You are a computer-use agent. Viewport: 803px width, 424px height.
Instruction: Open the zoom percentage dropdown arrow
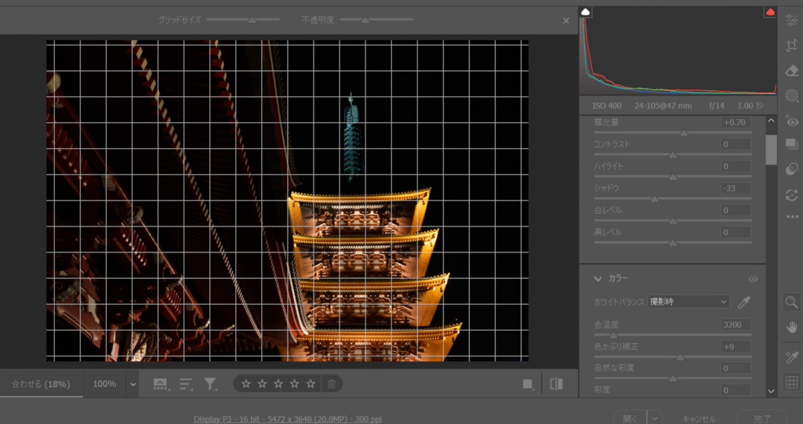(133, 384)
